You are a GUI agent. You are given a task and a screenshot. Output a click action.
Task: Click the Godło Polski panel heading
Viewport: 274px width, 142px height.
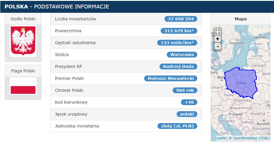(23, 19)
